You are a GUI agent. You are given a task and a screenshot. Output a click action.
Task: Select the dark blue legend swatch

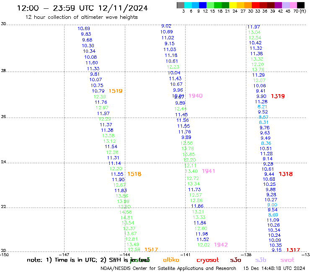[203, 5]
